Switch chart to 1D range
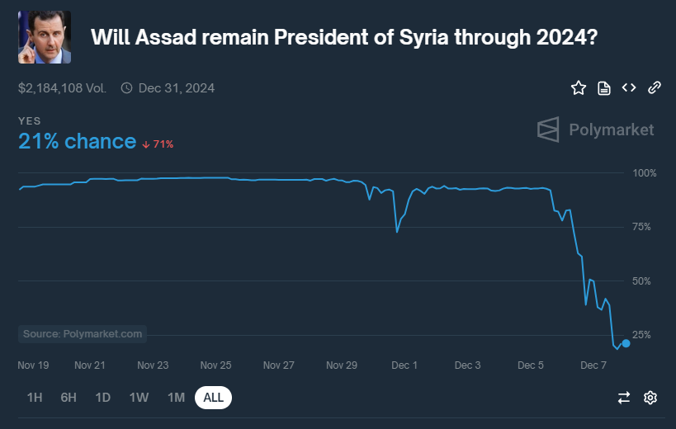Screen dimensions: 676x429 click(102, 398)
